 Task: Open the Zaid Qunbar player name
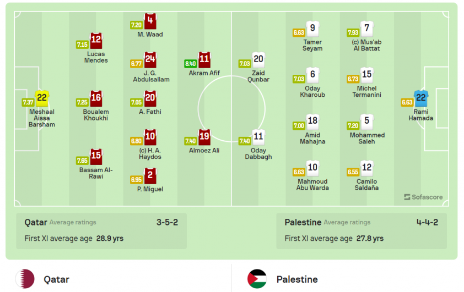258,76
